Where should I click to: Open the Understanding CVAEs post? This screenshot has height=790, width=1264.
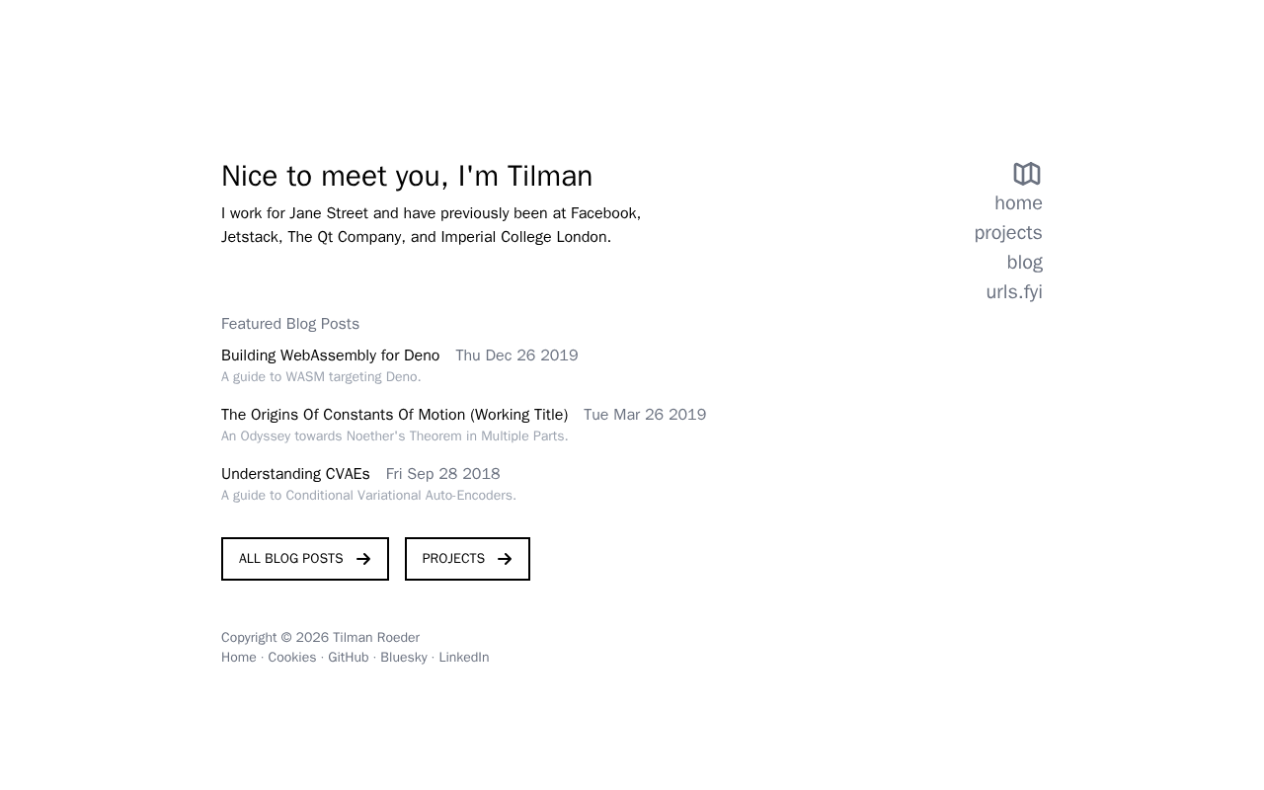295,474
